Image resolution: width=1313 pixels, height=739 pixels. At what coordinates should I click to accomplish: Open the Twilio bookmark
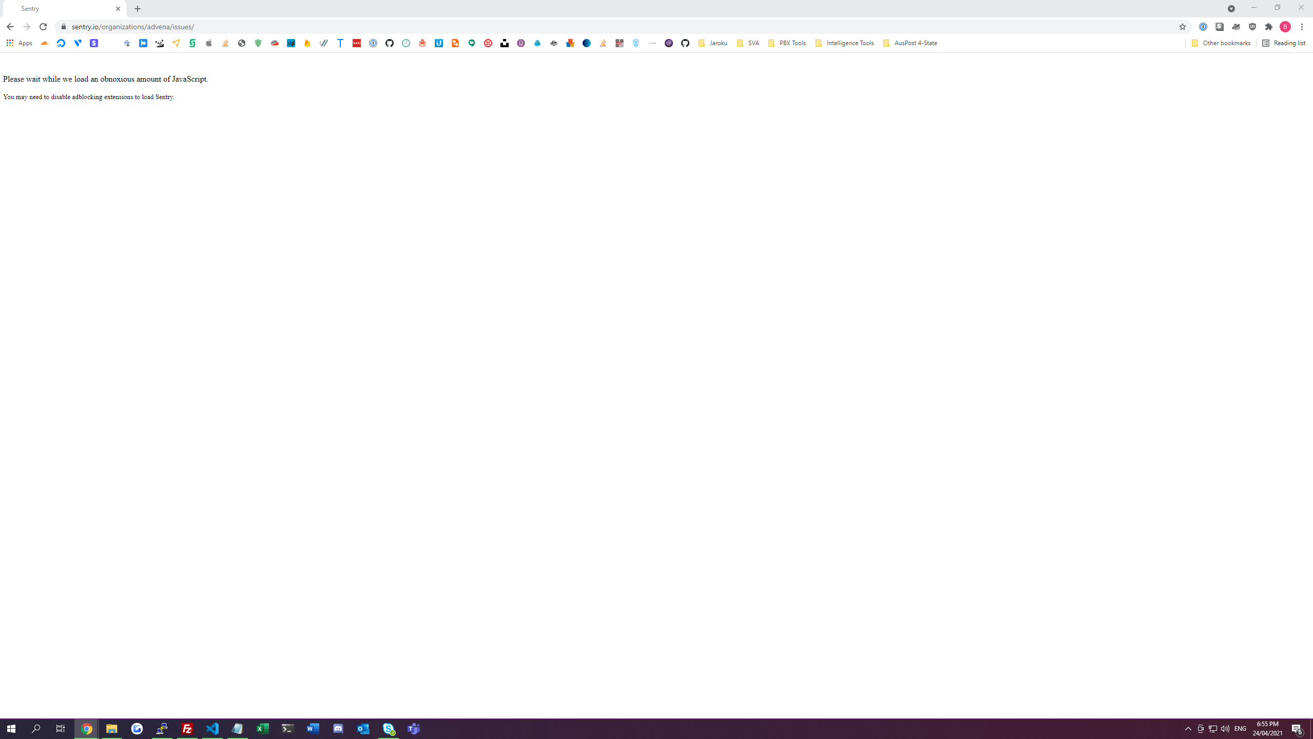click(x=488, y=43)
